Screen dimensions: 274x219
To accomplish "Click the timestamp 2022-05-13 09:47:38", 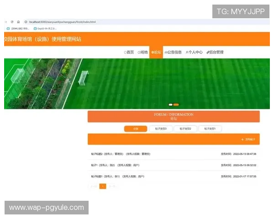I will pos(245,154).
